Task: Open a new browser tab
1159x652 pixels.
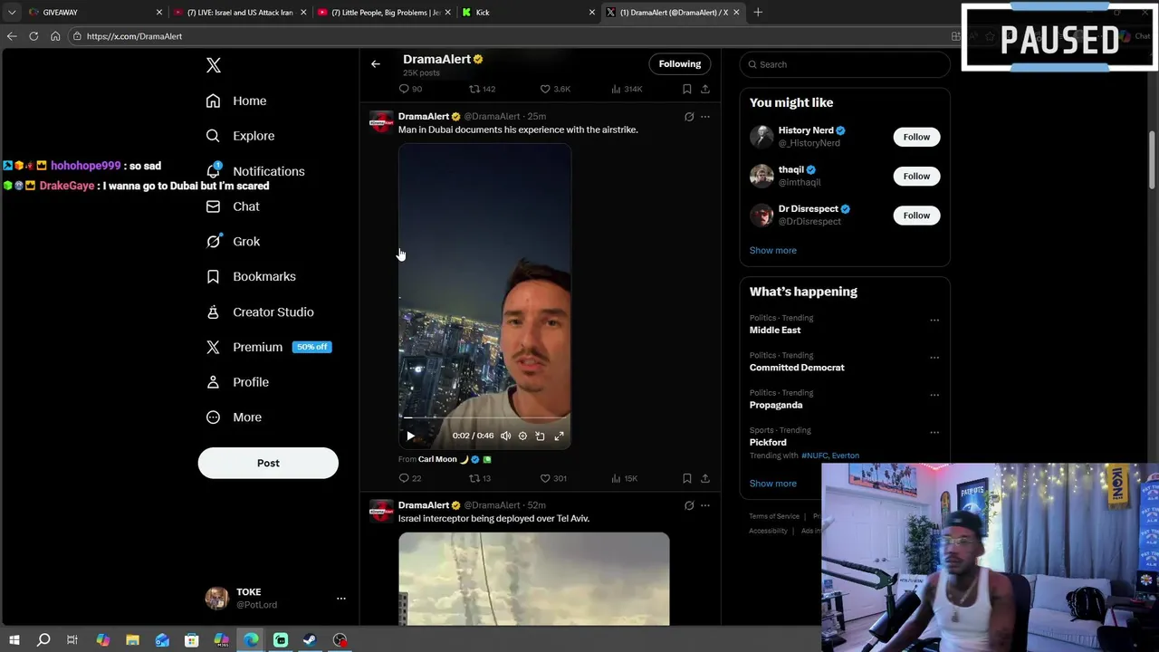Action: pyautogui.click(x=758, y=13)
